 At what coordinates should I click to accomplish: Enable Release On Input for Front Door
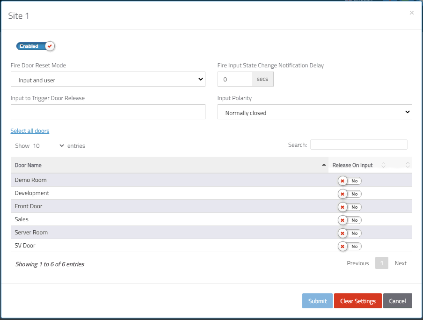350,207
